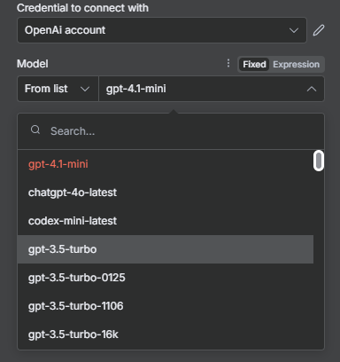Click the Model field label

coord(33,64)
